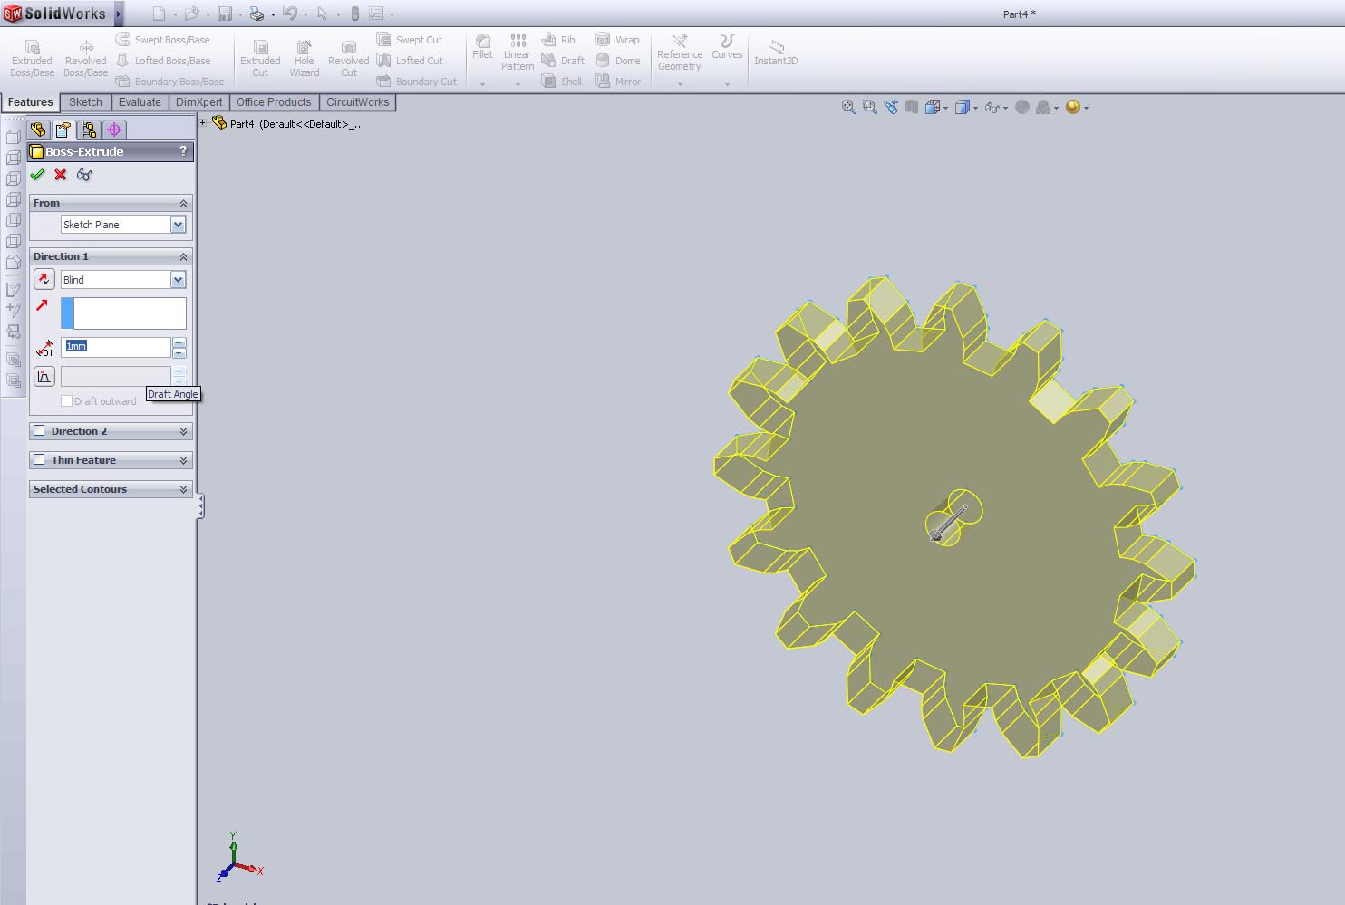This screenshot has height=905, width=1345.
Task: Click the Options icon in top toolbar
Action: click(x=376, y=14)
